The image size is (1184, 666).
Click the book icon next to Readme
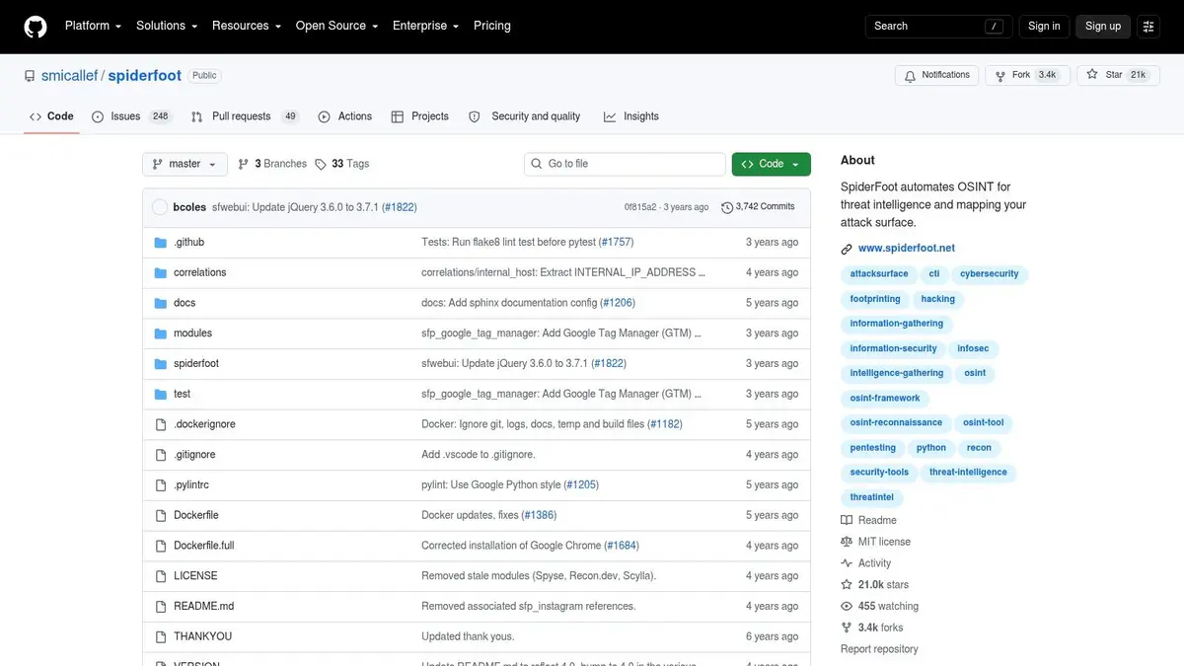pyautogui.click(x=847, y=520)
